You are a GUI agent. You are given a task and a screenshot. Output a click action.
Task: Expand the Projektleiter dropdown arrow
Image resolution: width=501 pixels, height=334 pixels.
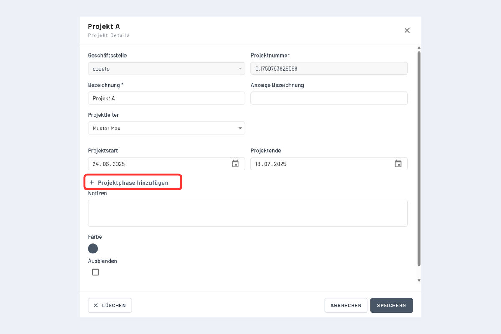coord(240,128)
